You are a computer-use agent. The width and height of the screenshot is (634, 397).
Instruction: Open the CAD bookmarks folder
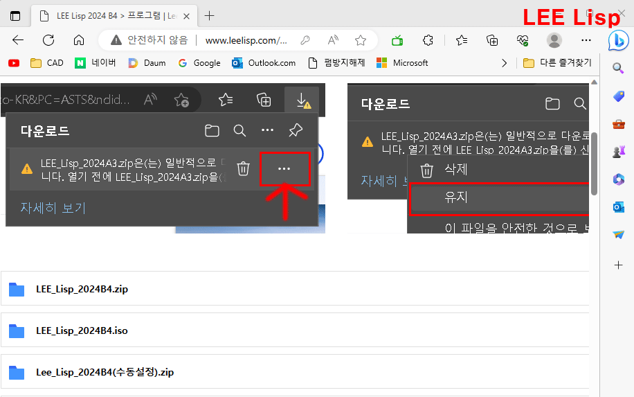tap(47, 63)
